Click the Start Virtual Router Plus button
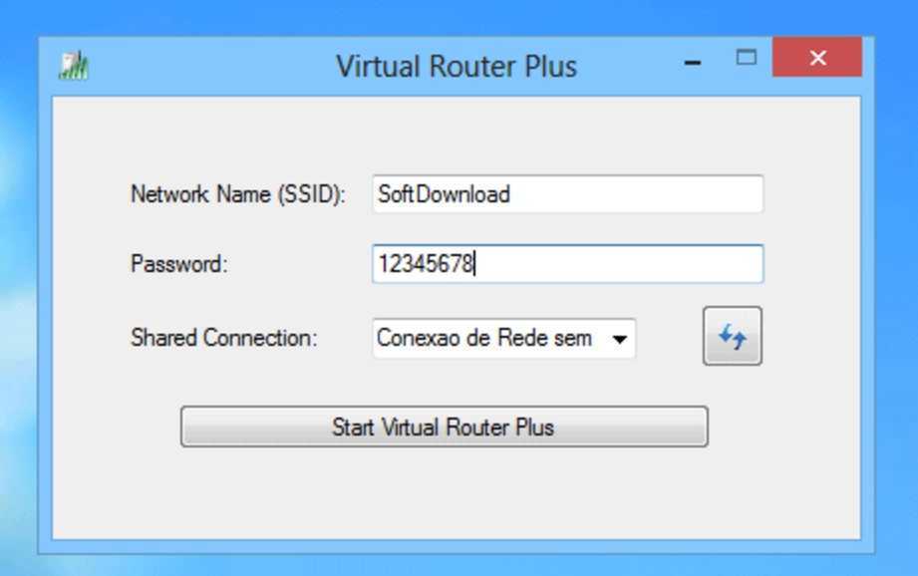This screenshot has width=918, height=576. tap(445, 427)
